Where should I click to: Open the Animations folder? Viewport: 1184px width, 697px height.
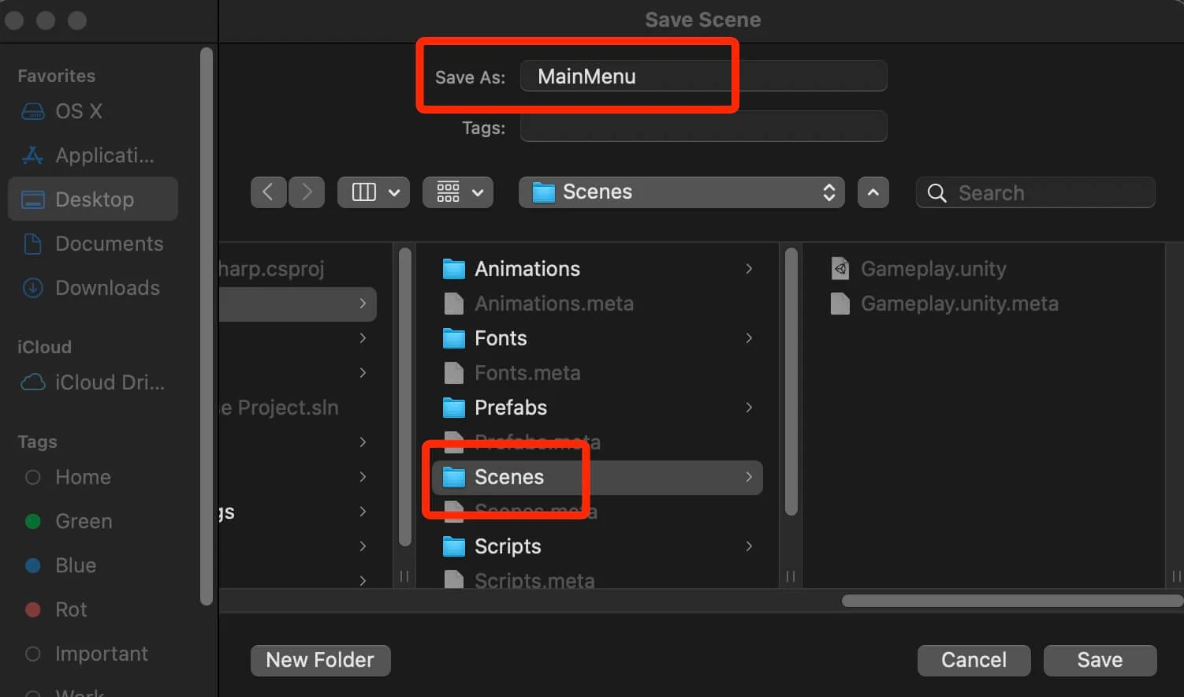tap(527, 269)
